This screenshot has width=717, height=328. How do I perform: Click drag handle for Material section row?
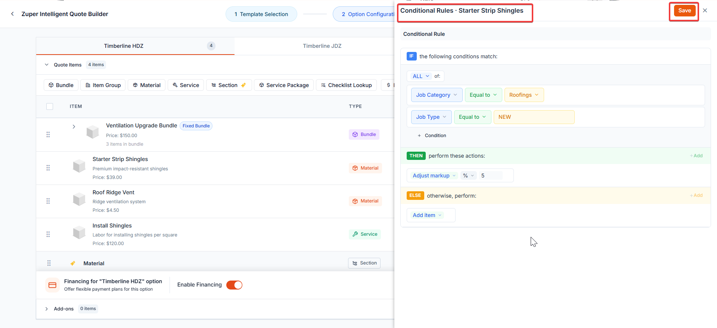click(x=49, y=263)
